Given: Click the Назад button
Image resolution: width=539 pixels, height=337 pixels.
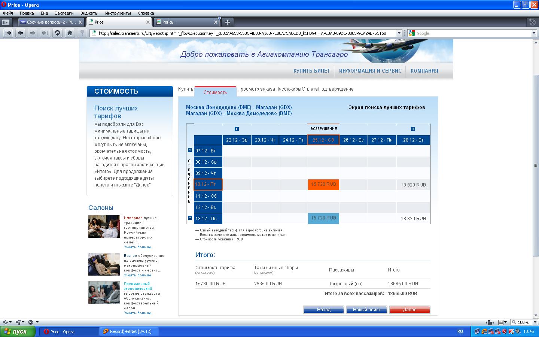Looking at the screenshot, I should click(x=323, y=310).
